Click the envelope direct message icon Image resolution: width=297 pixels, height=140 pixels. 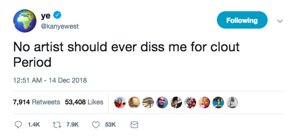134,125
